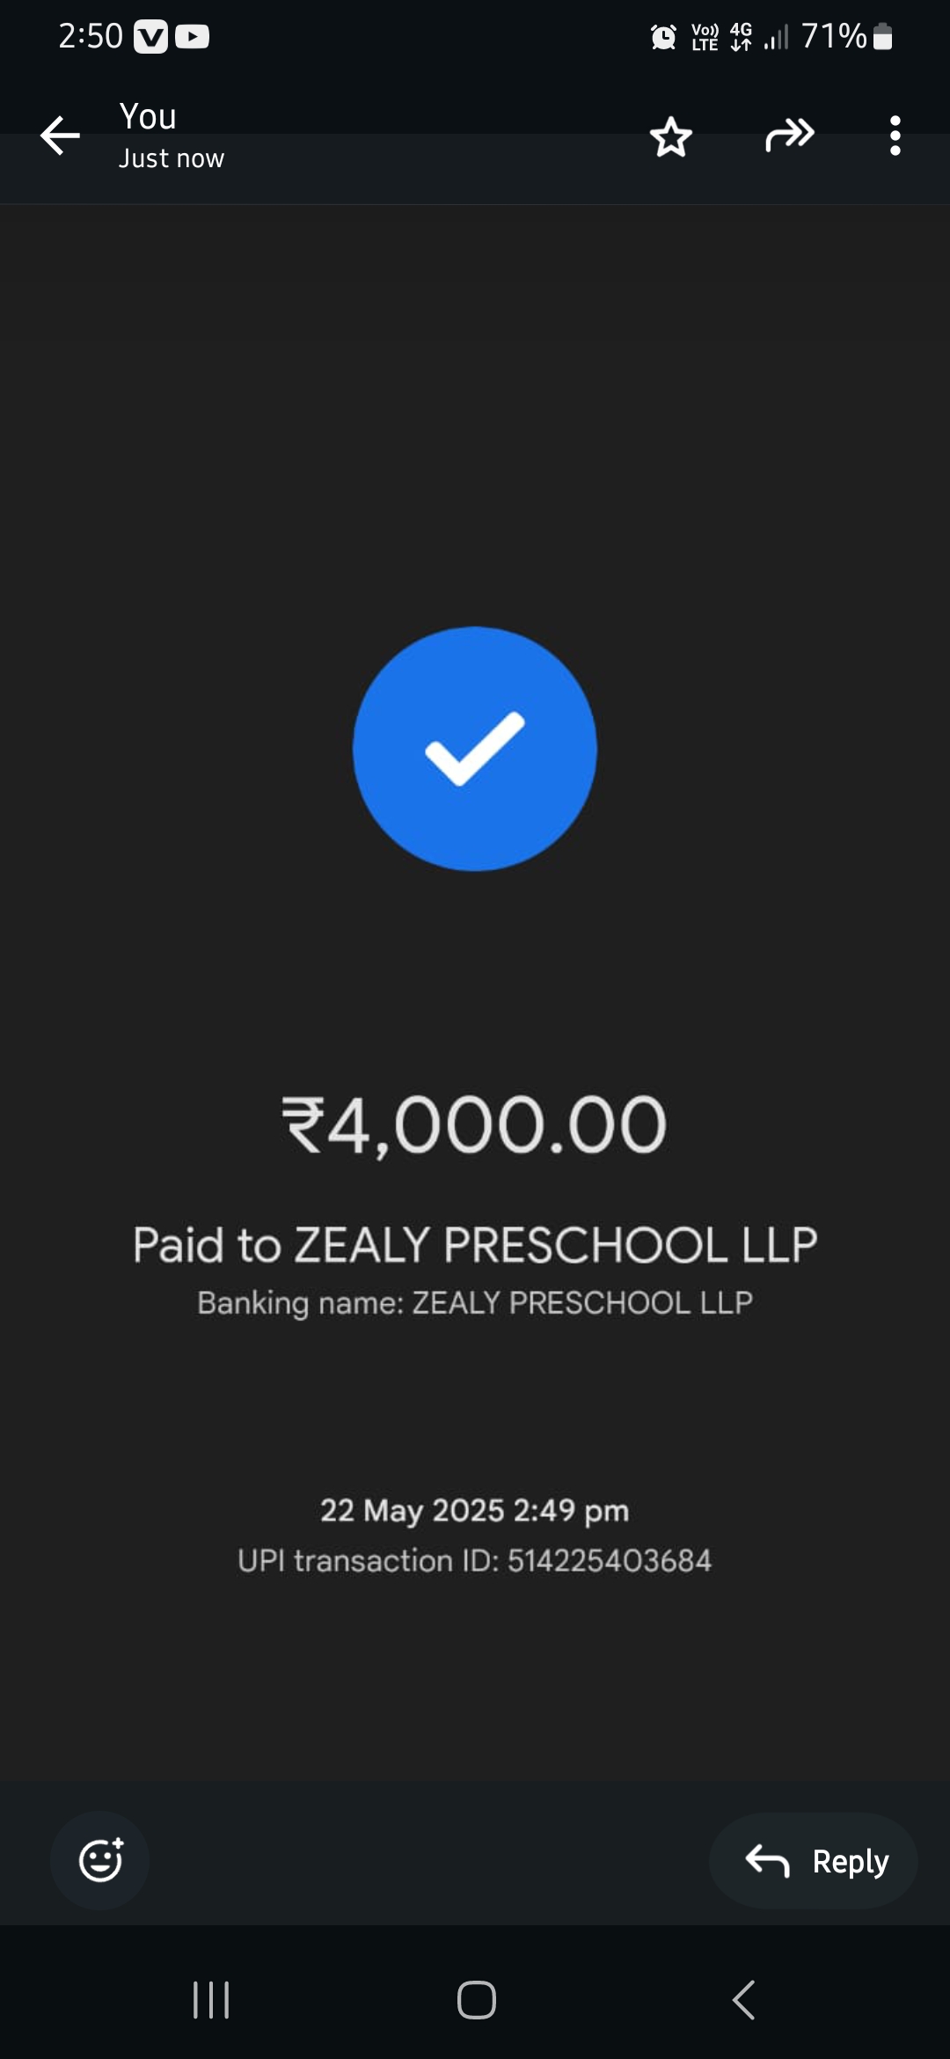Open Android recent apps view
The width and height of the screenshot is (950, 2059).
[211, 2000]
